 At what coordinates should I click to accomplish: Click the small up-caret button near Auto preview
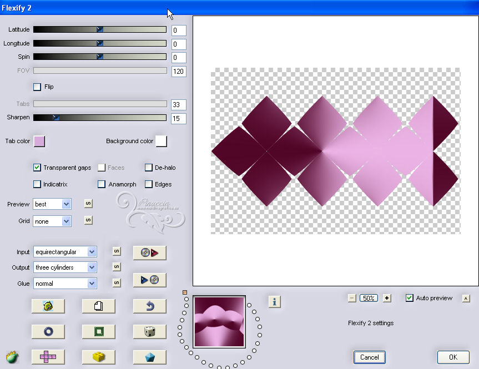coord(466,299)
